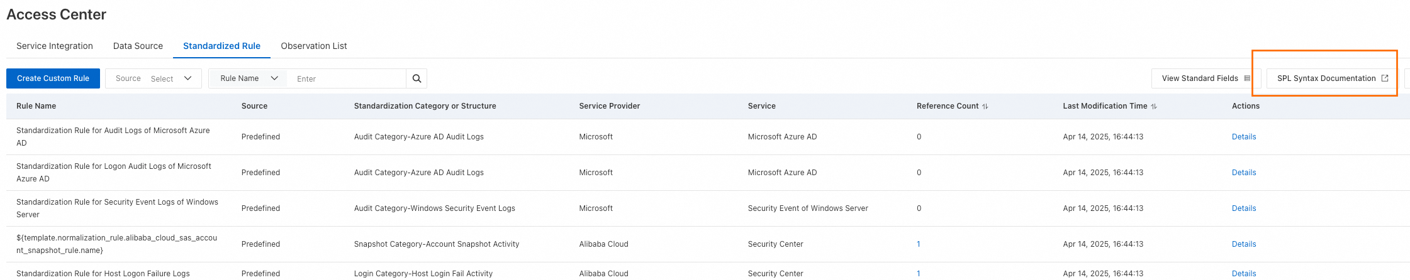The width and height of the screenshot is (1410, 280).
Task: Open reference count 1 for account snapshot rule
Action: tap(919, 244)
